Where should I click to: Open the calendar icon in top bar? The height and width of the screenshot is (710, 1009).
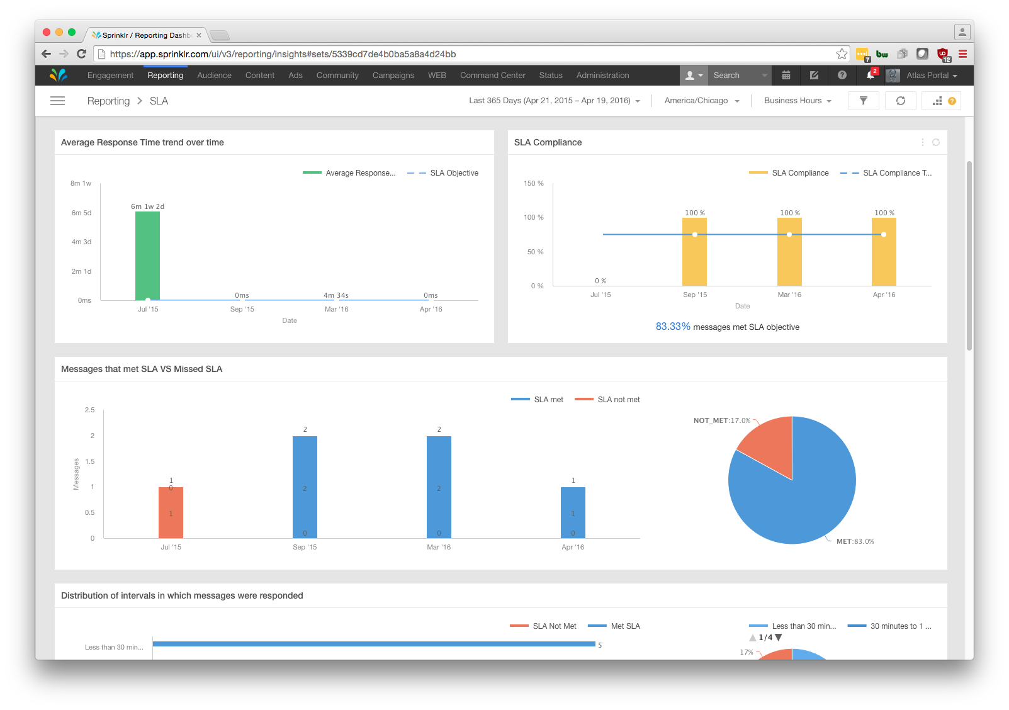click(x=786, y=76)
